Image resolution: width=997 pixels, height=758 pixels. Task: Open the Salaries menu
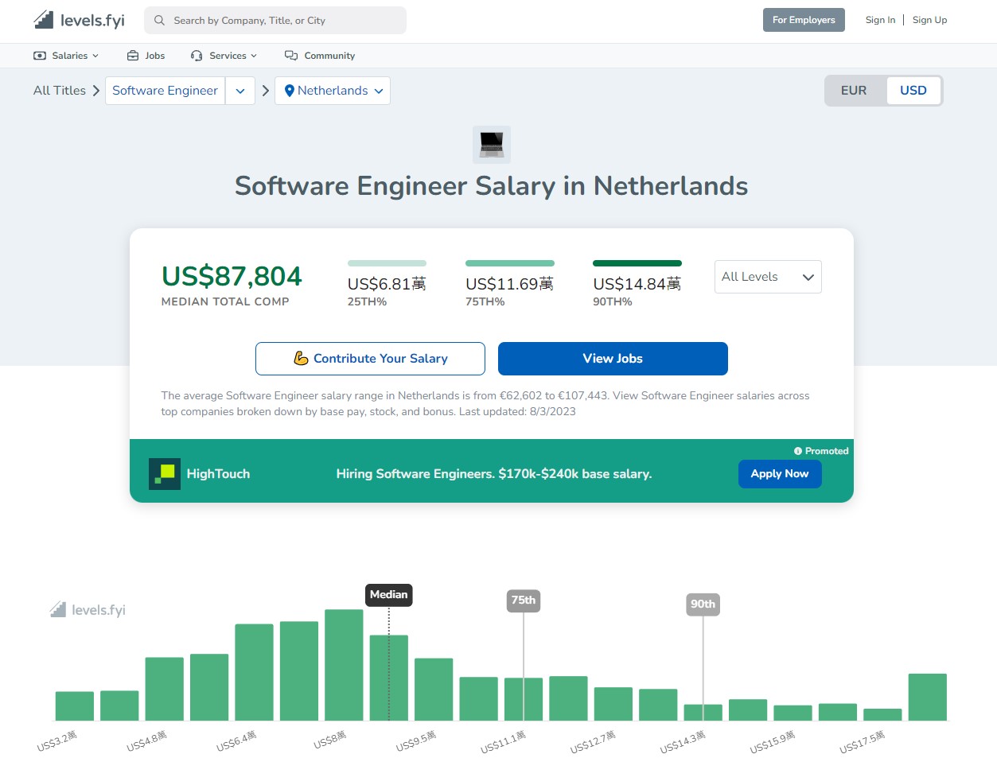coord(66,56)
